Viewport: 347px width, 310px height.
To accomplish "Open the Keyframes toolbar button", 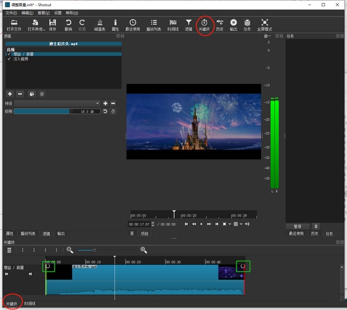I will pos(204,25).
